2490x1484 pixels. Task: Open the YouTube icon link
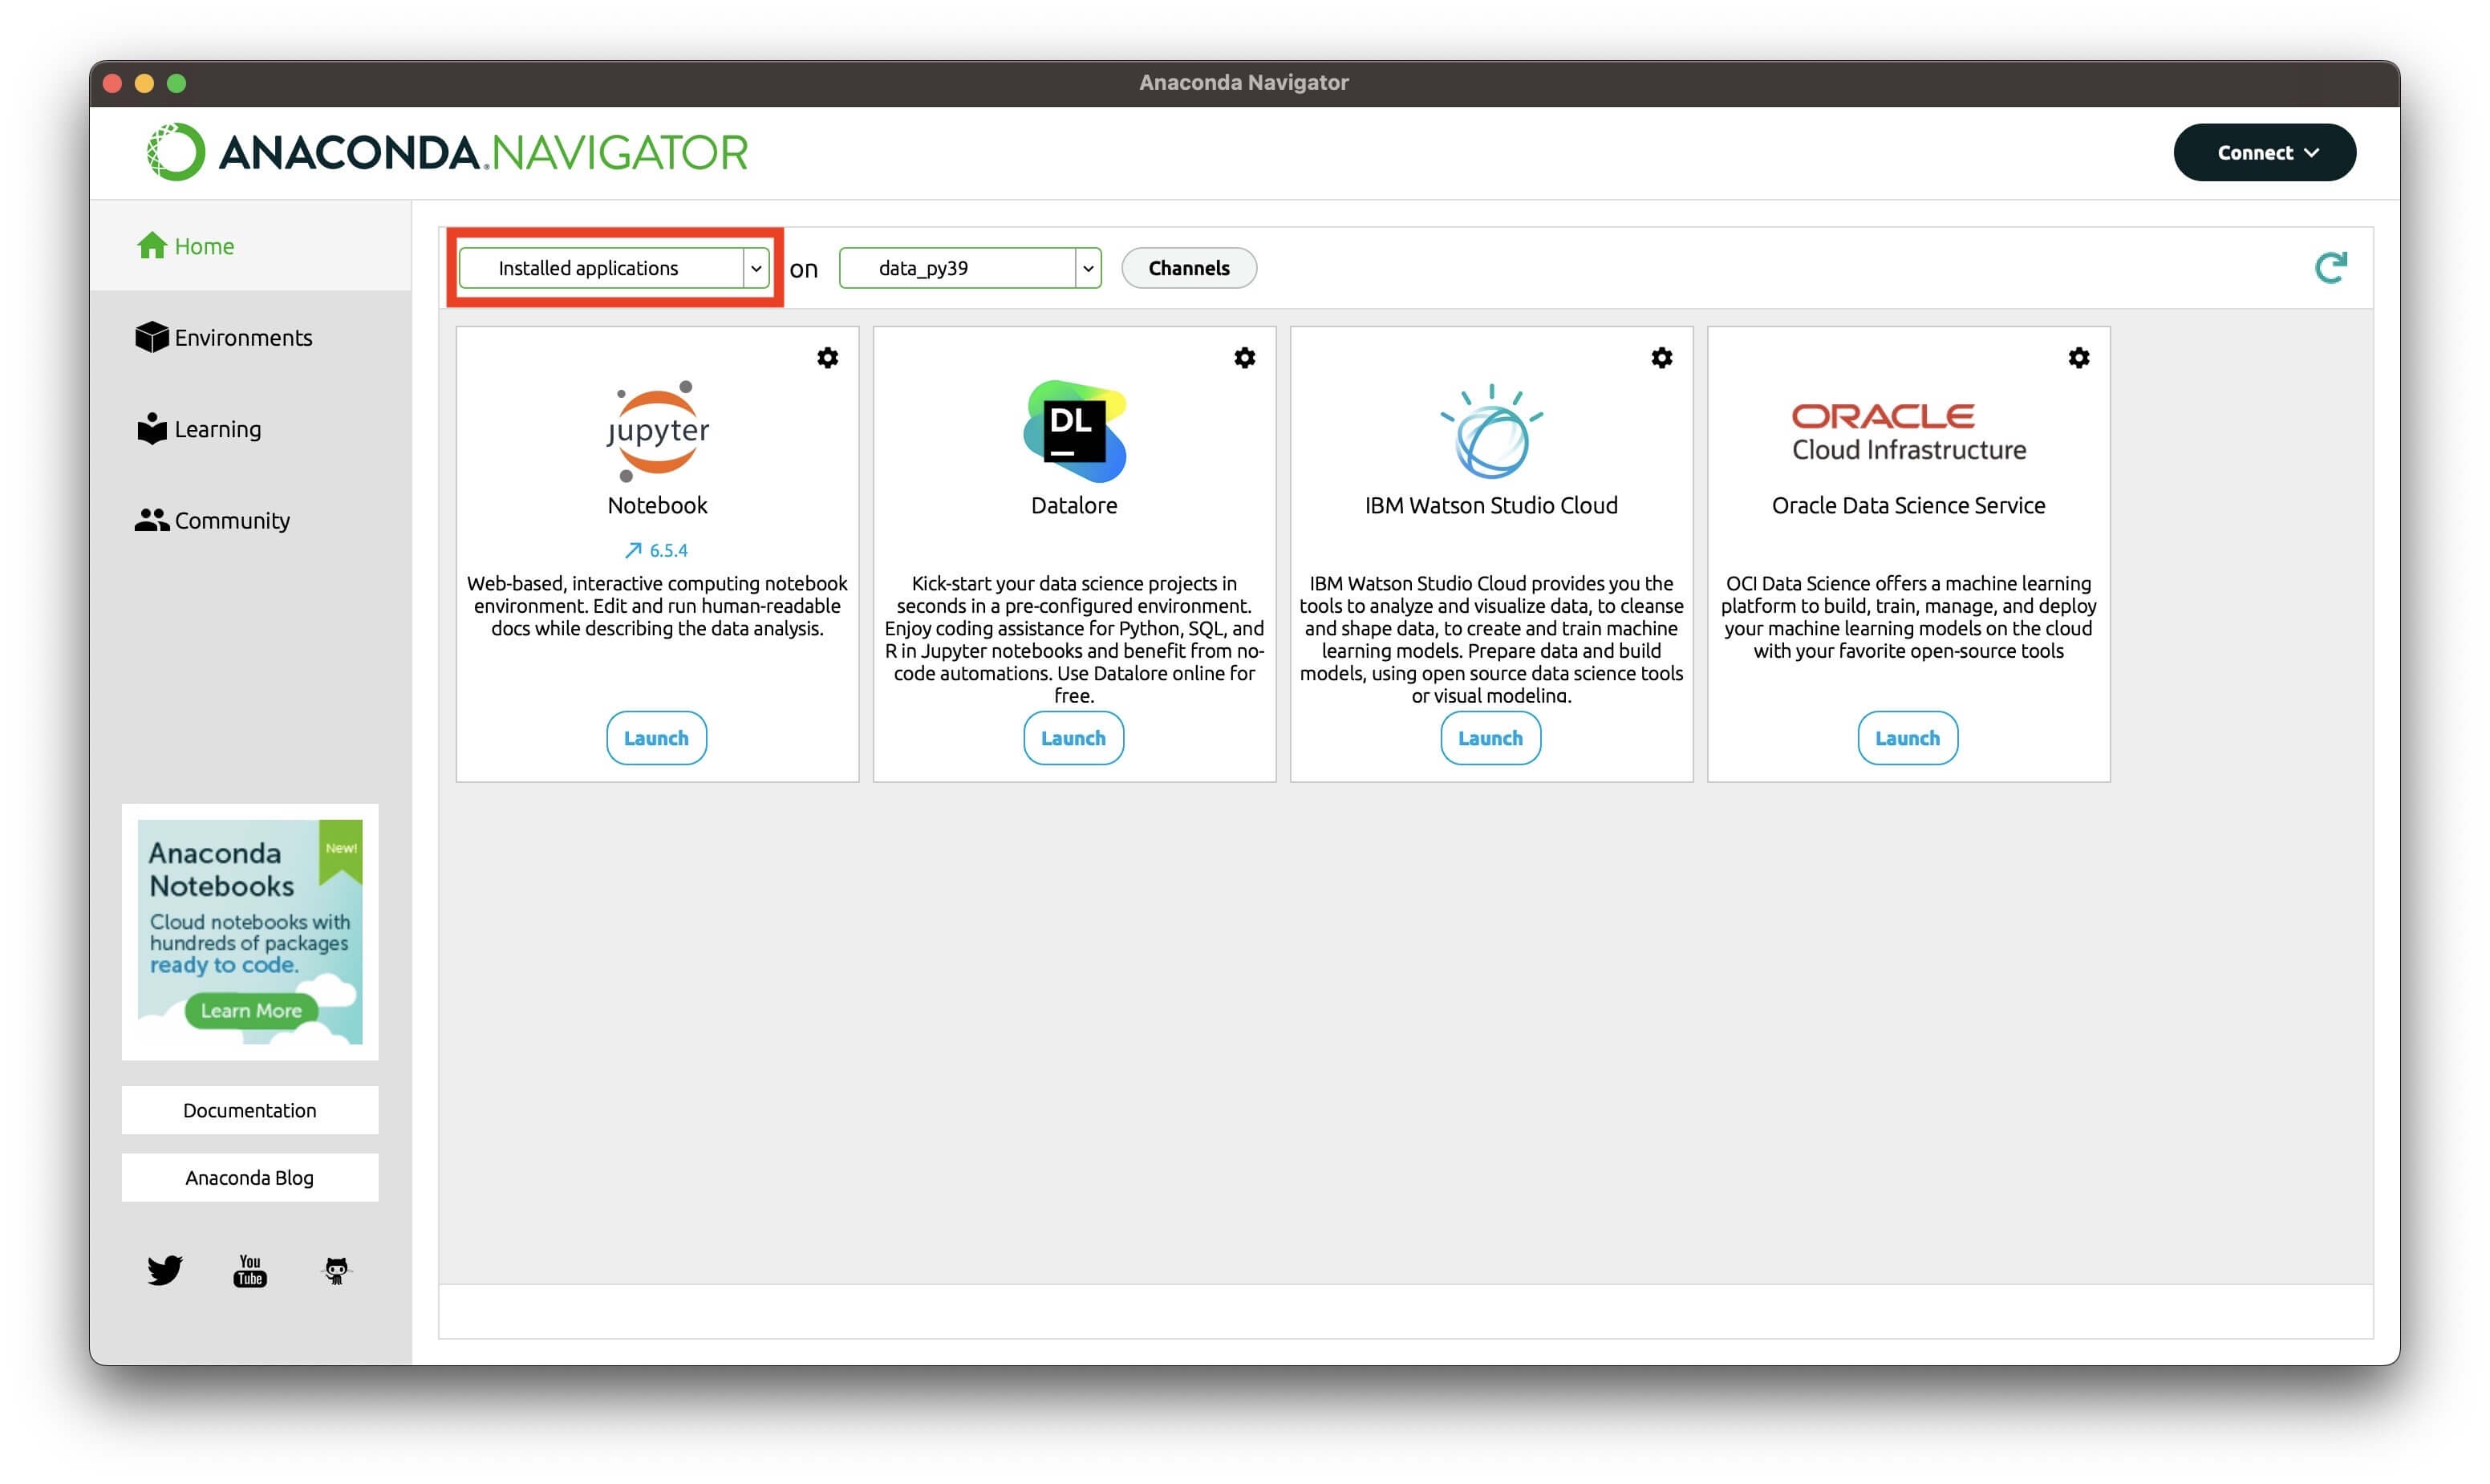point(250,1270)
